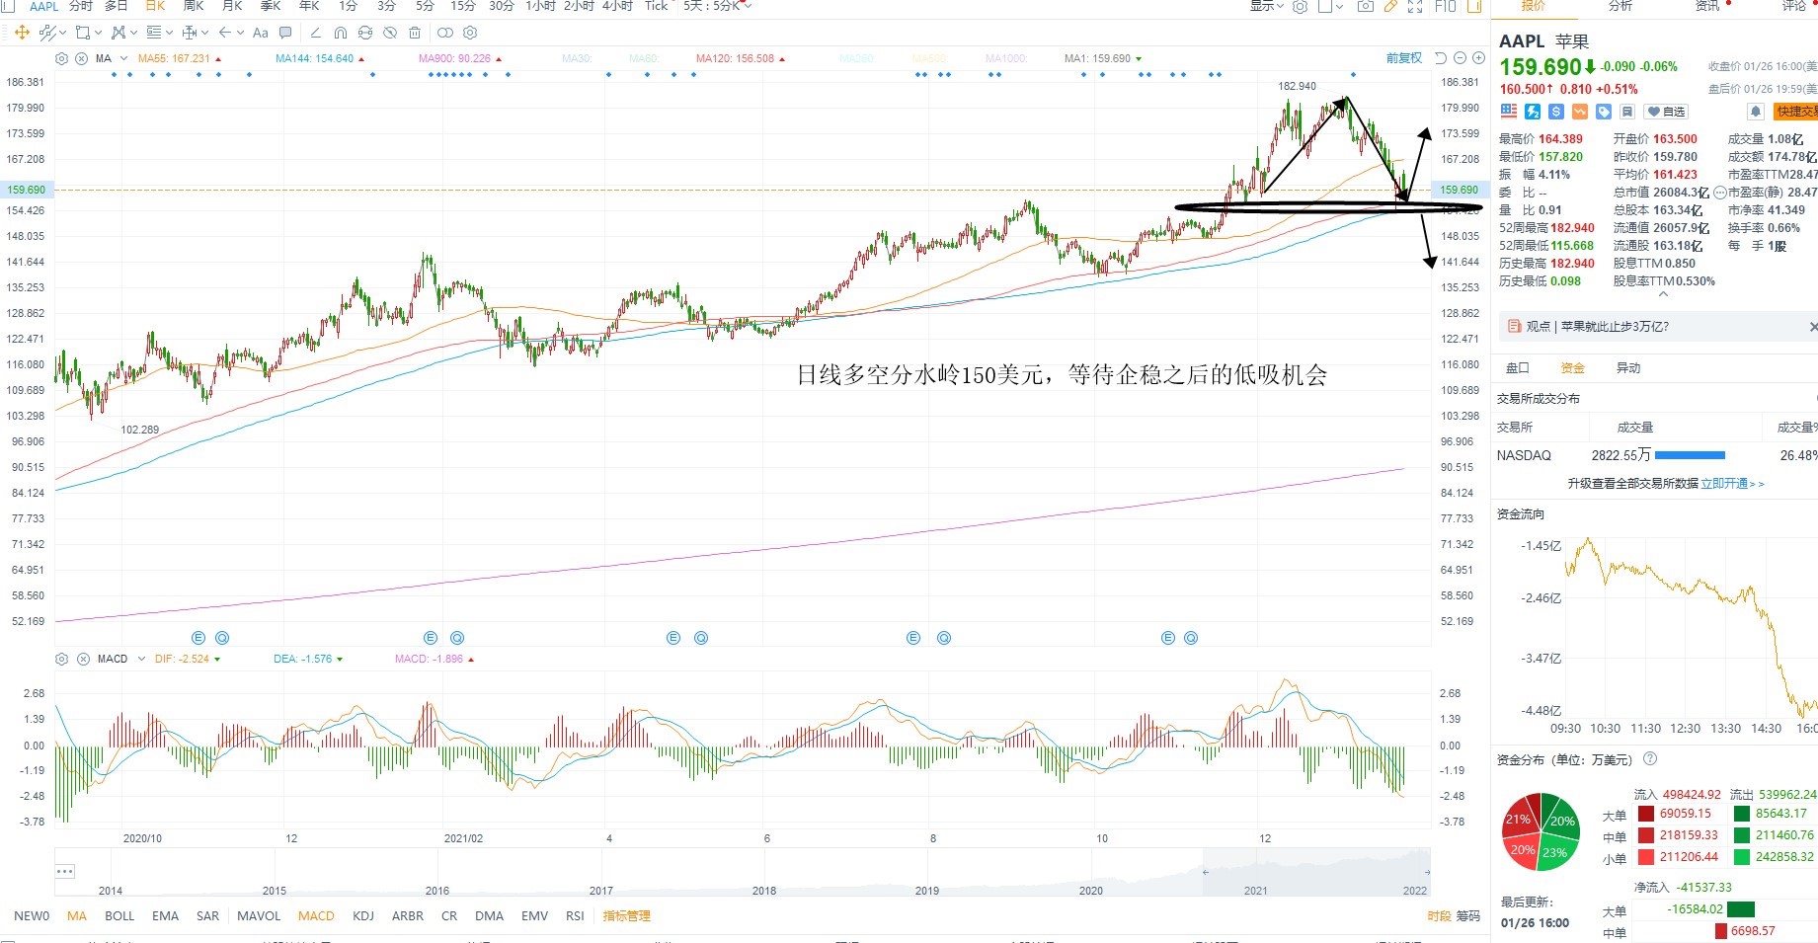This screenshot has width=1818, height=943.
Task: Click the blue S dollar badge
Action: (1556, 112)
